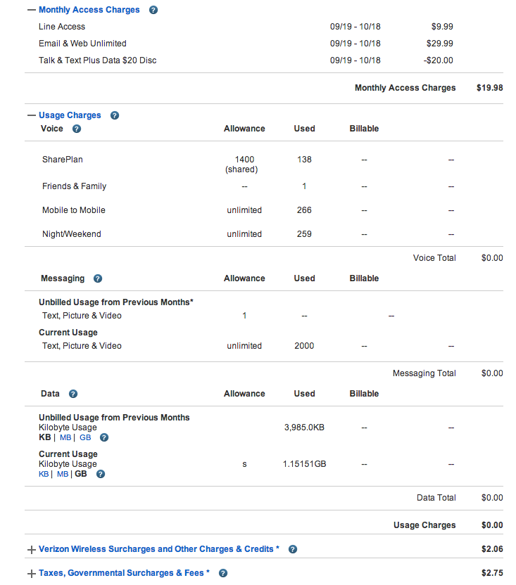Click help icon beside Monthly Access Charges
Viewport: 516px width, 585px height.
153,10
